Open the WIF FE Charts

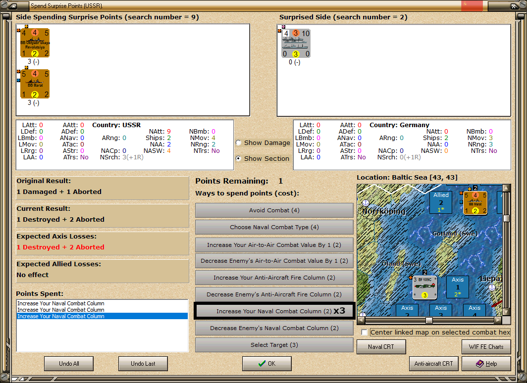(x=486, y=347)
